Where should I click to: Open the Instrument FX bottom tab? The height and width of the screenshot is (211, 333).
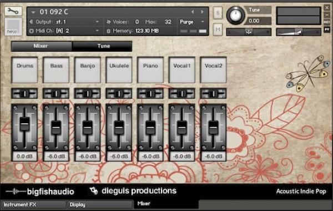coord(33,205)
